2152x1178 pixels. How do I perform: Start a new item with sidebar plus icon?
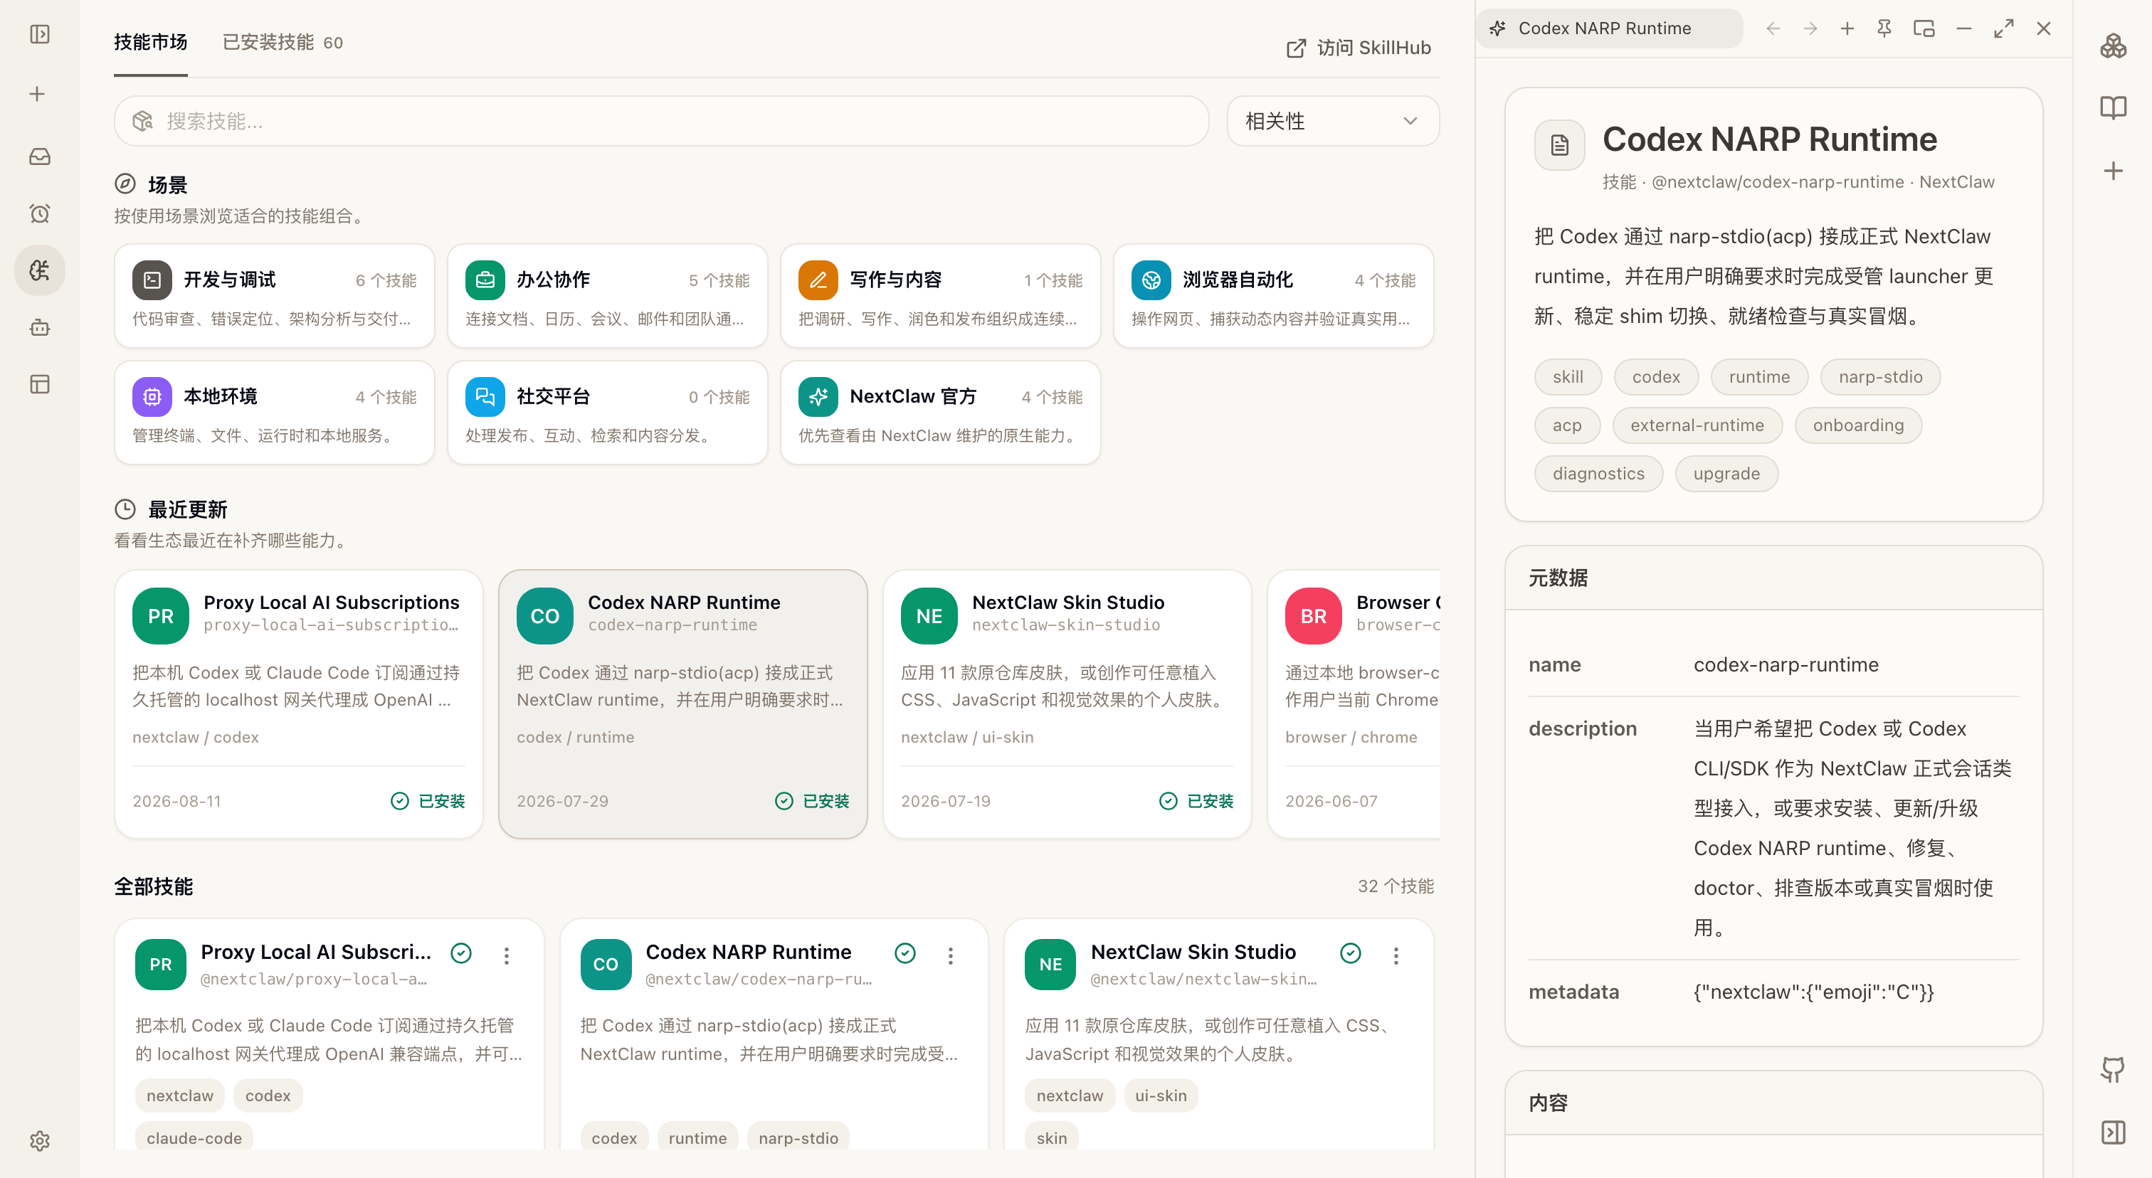38,95
